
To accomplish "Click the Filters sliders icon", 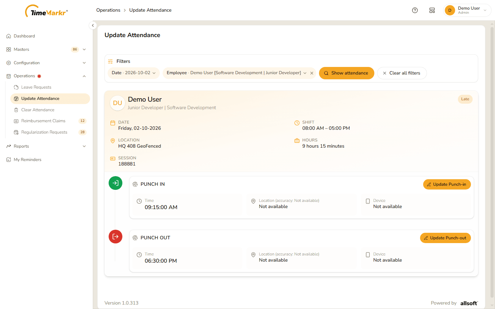I will 110,61.
